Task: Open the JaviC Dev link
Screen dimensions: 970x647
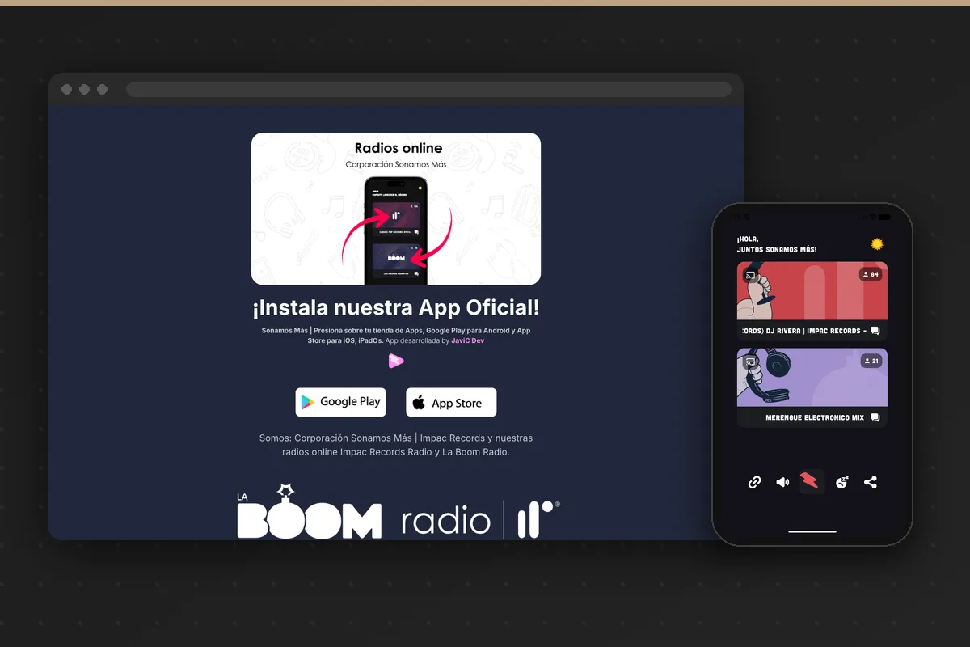Action: (x=468, y=340)
